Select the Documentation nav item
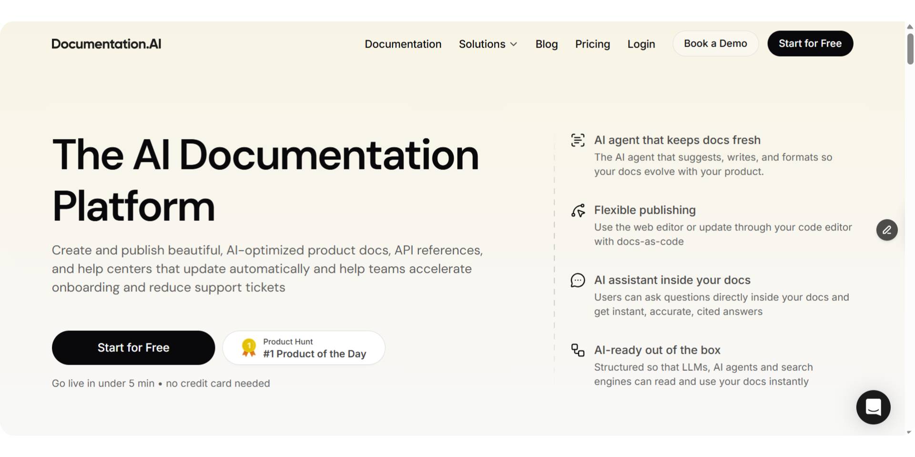 coord(403,44)
